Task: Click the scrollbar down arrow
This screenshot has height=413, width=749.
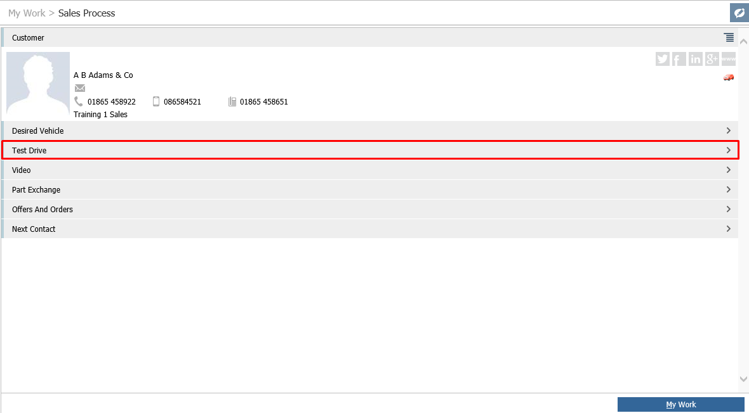Action: click(x=744, y=379)
